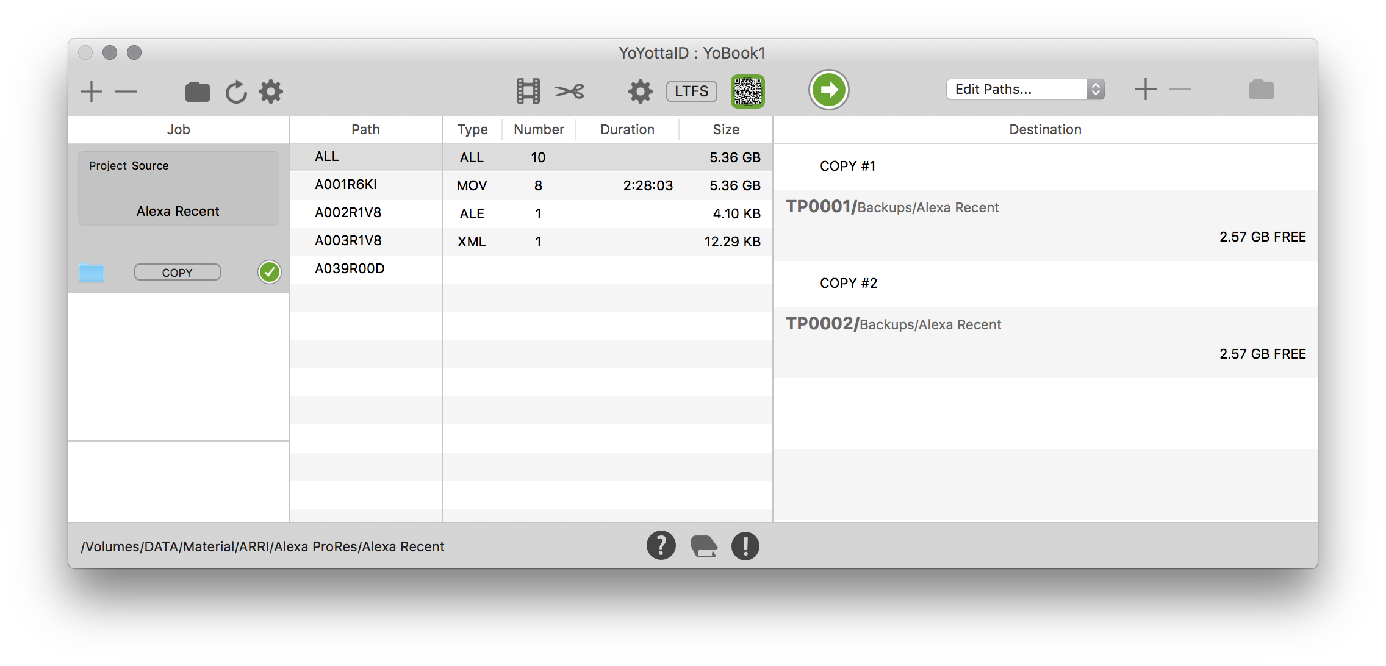
Task: Select path A003R1V8
Action: 365,241
